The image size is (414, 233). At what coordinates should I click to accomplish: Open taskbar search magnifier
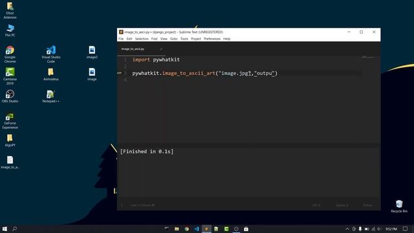(x=15, y=228)
